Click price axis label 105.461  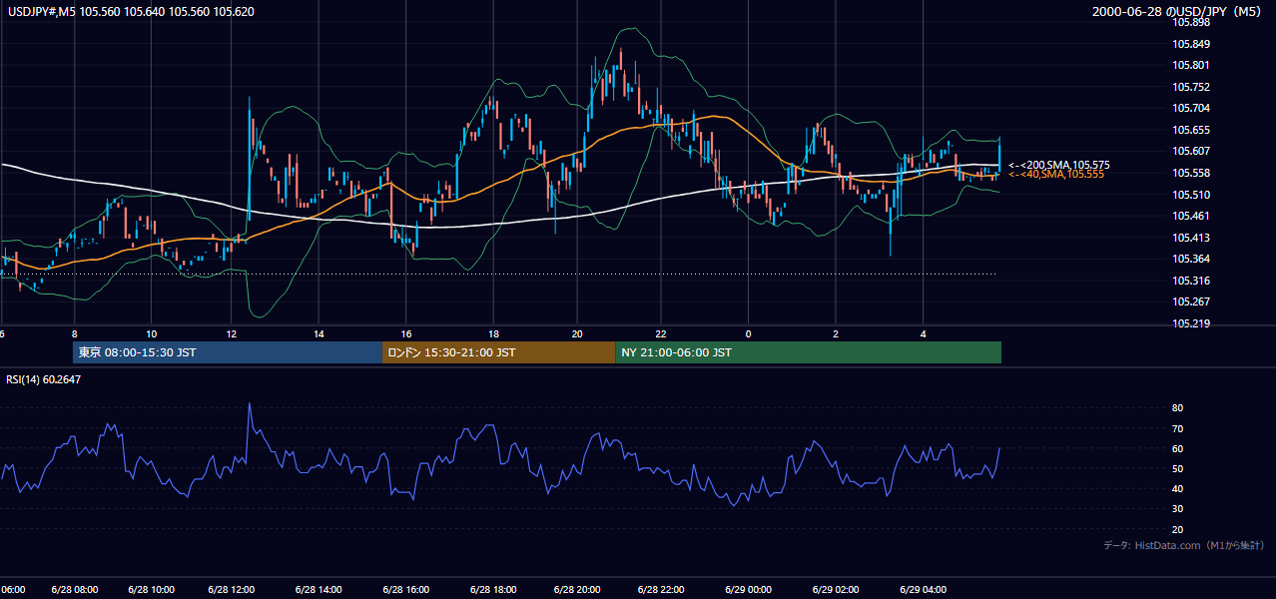coord(1191,216)
